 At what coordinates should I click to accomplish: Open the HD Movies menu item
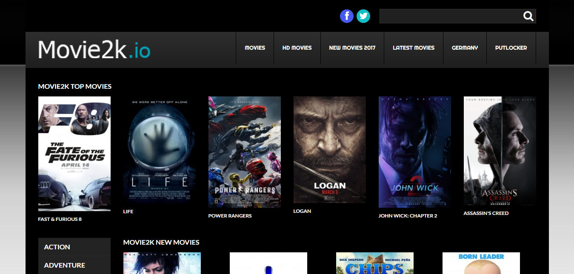click(297, 48)
